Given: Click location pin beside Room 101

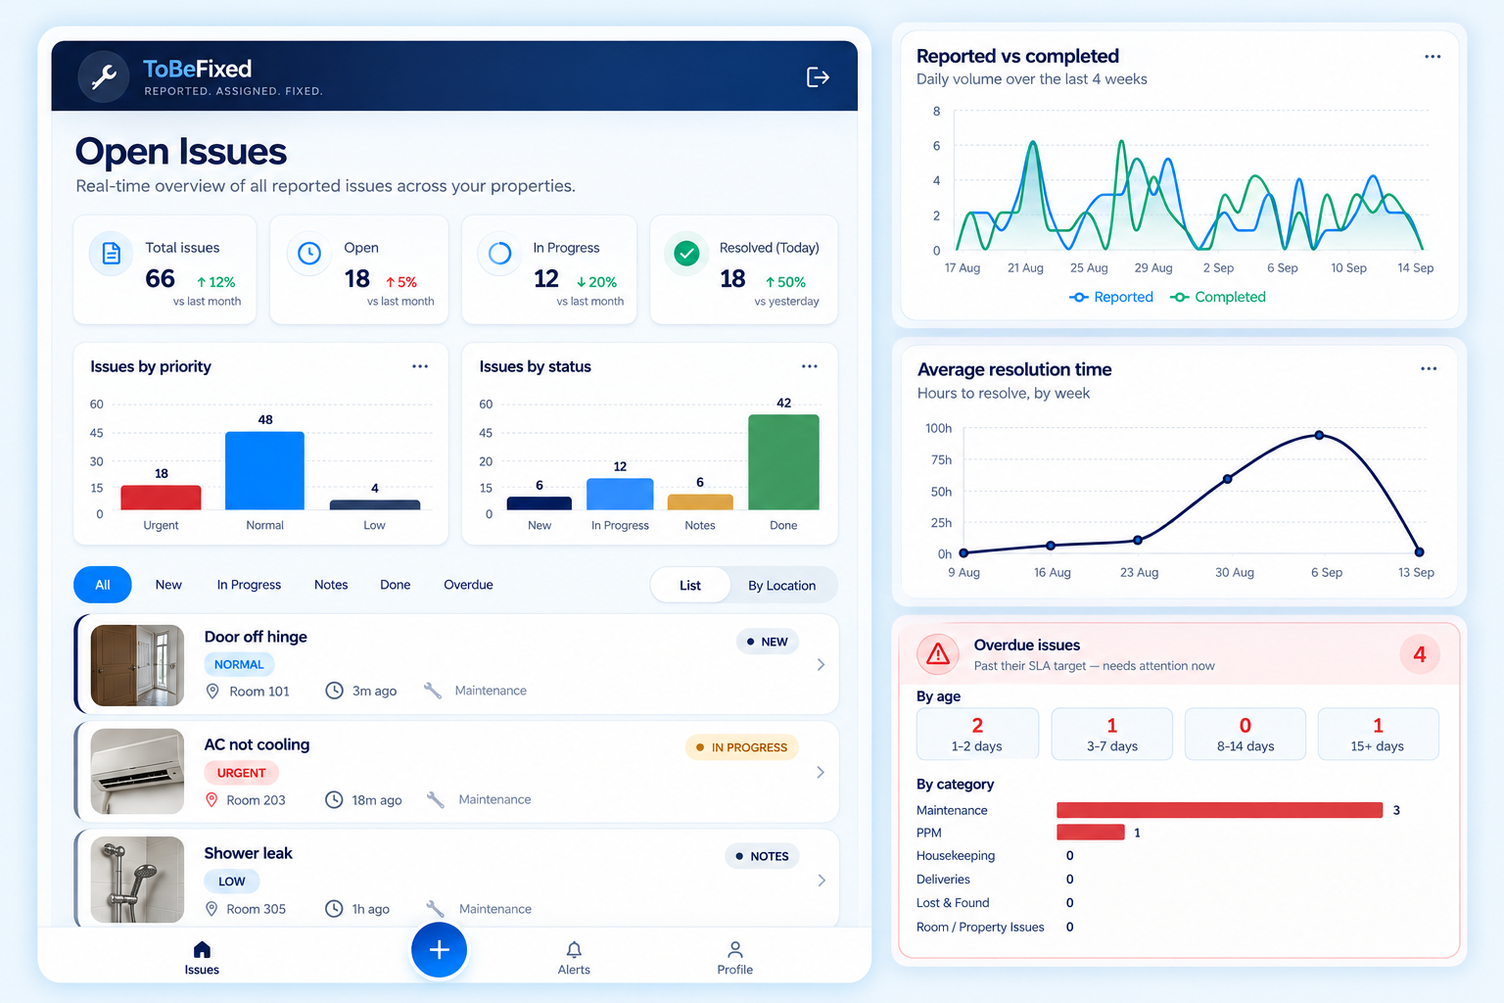Looking at the screenshot, I should coord(212,691).
